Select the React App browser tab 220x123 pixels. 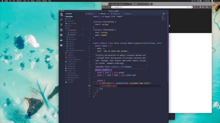pos(139,4)
